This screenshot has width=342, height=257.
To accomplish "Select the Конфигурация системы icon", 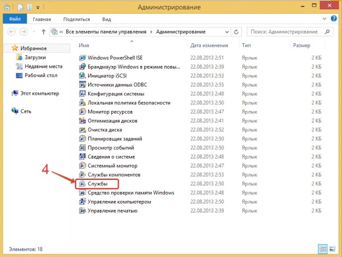I will (82, 94).
